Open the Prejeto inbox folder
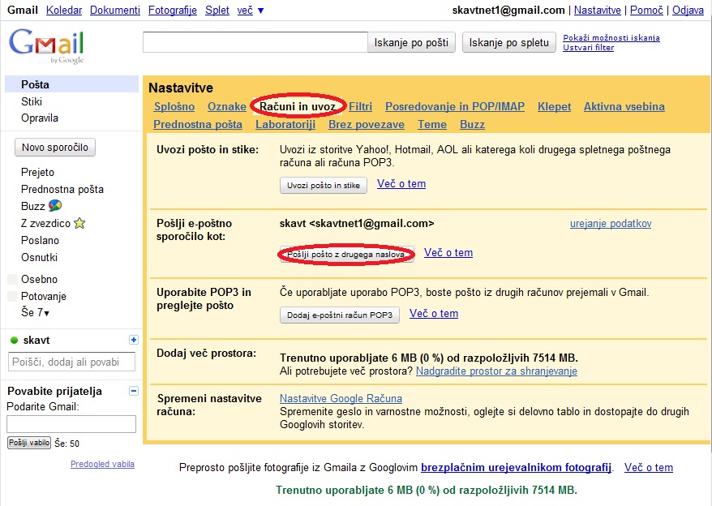712x506 pixels. pyautogui.click(x=37, y=172)
